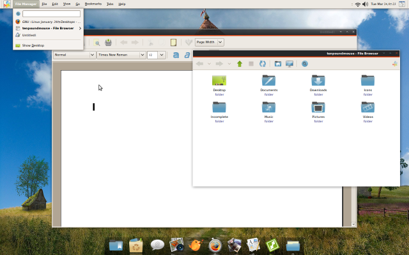
Task: Open the Go menu
Action: tap(78, 4)
